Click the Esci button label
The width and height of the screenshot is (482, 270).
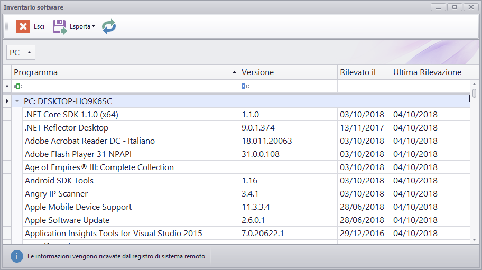[x=39, y=26]
